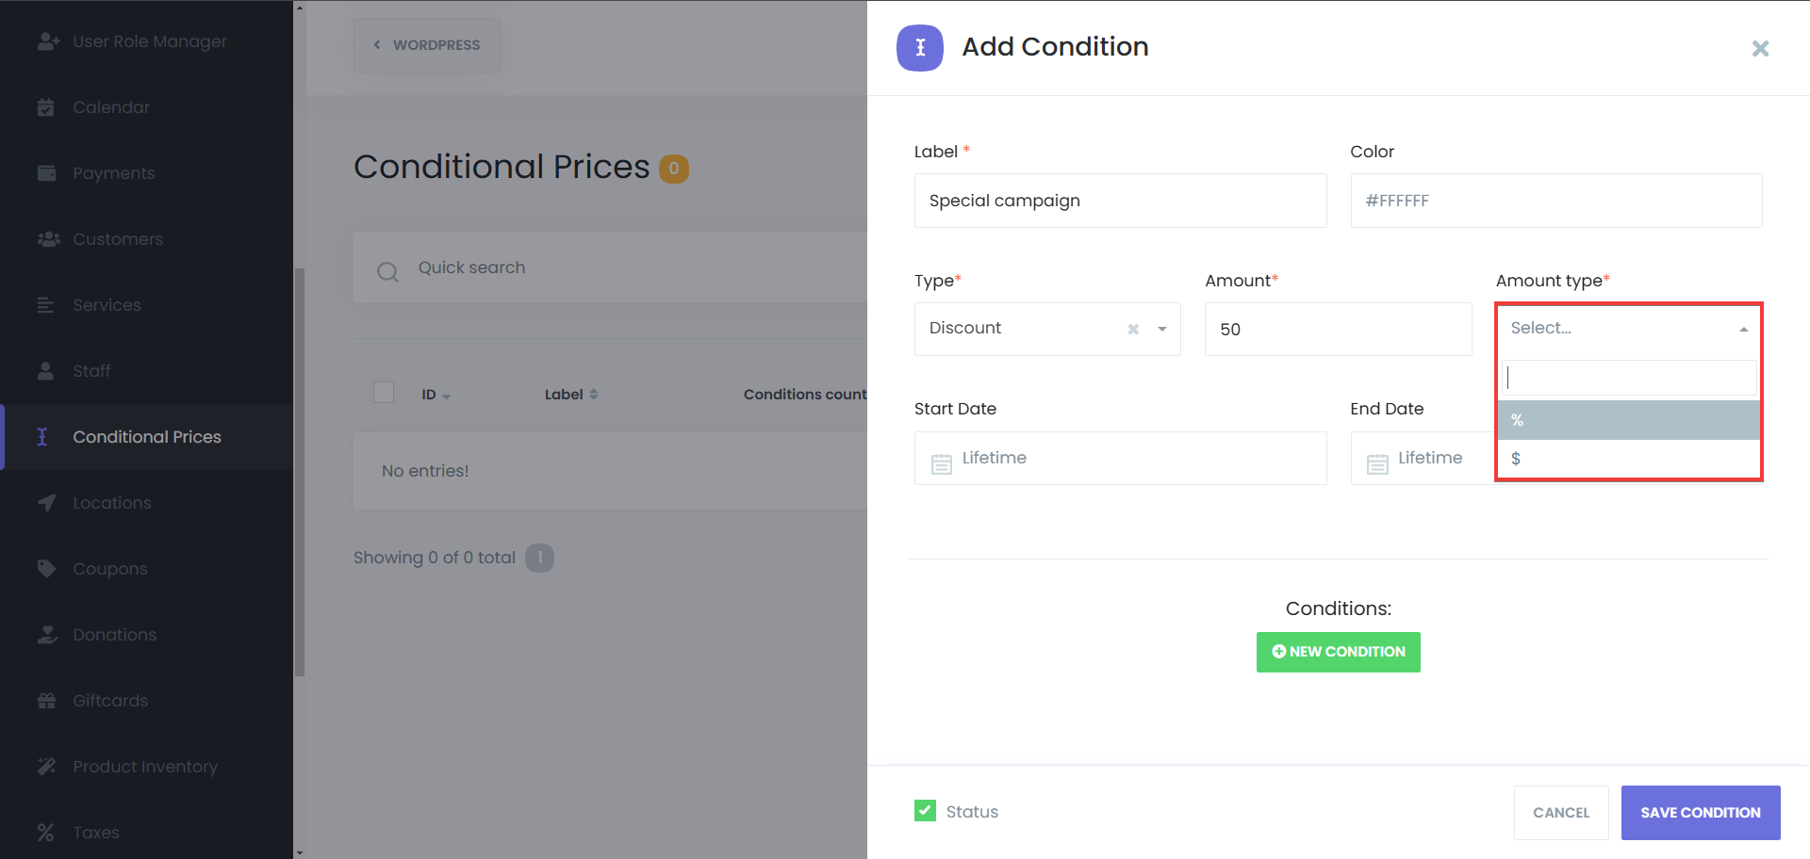Image resolution: width=1810 pixels, height=859 pixels.
Task: Click the Coupons tag icon
Action: click(x=46, y=569)
